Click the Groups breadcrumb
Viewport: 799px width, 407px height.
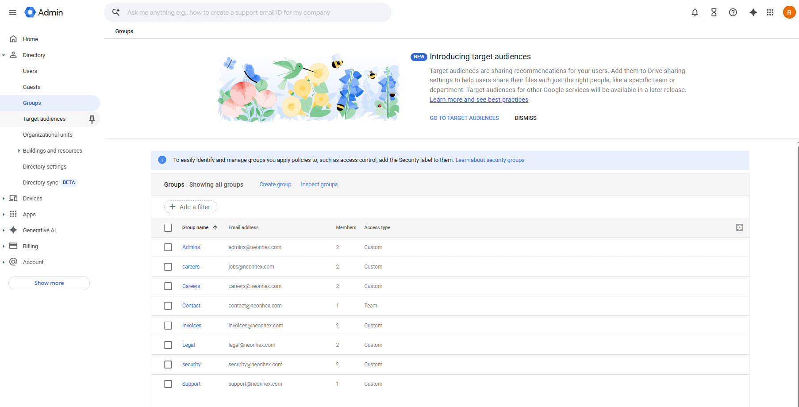point(124,31)
